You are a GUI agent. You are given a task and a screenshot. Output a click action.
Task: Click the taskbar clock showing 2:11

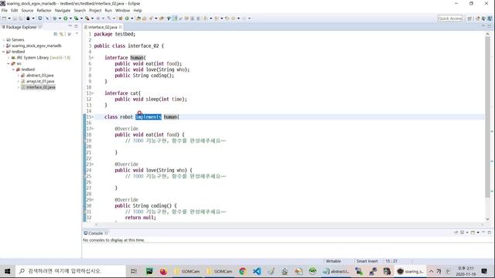tap(466, 271)
